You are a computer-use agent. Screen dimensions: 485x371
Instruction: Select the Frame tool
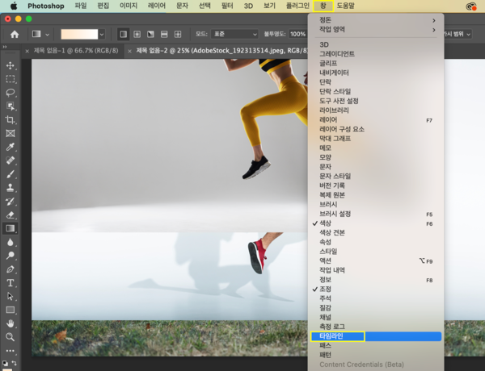coord(11,133)
